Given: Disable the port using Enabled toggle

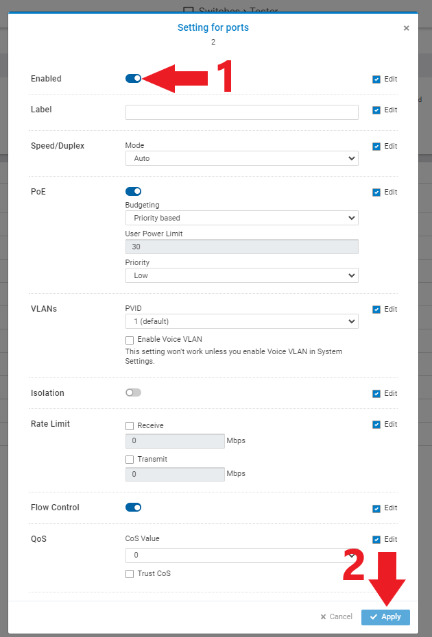Looking at the screenshot, I should point(133,78).
